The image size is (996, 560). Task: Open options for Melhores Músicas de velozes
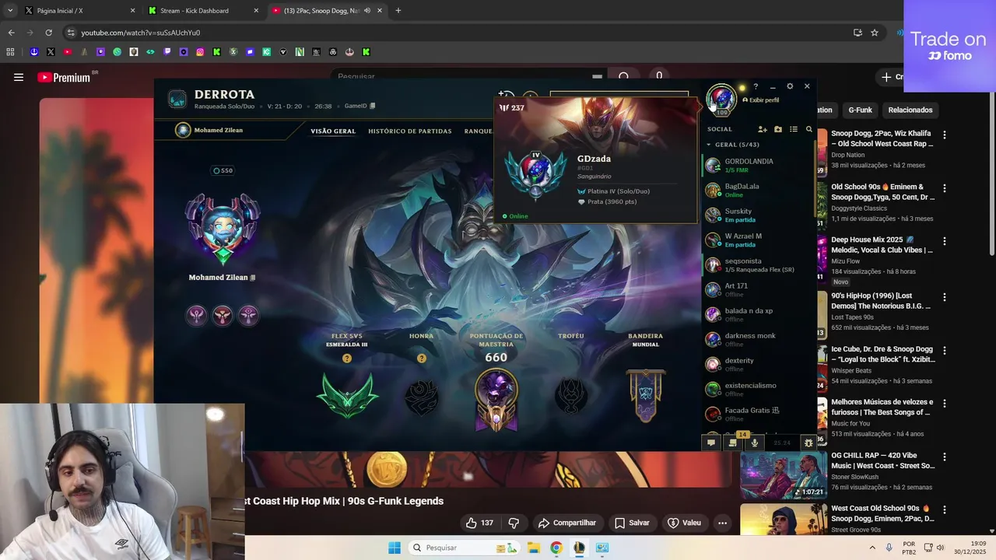pyautogui.click(x=945, y=403)
